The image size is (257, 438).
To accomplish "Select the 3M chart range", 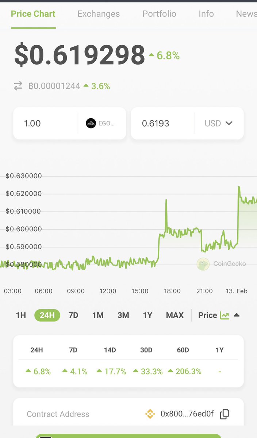I will point(123,315).
